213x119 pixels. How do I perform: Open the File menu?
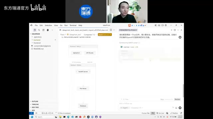tap(36, 25)
